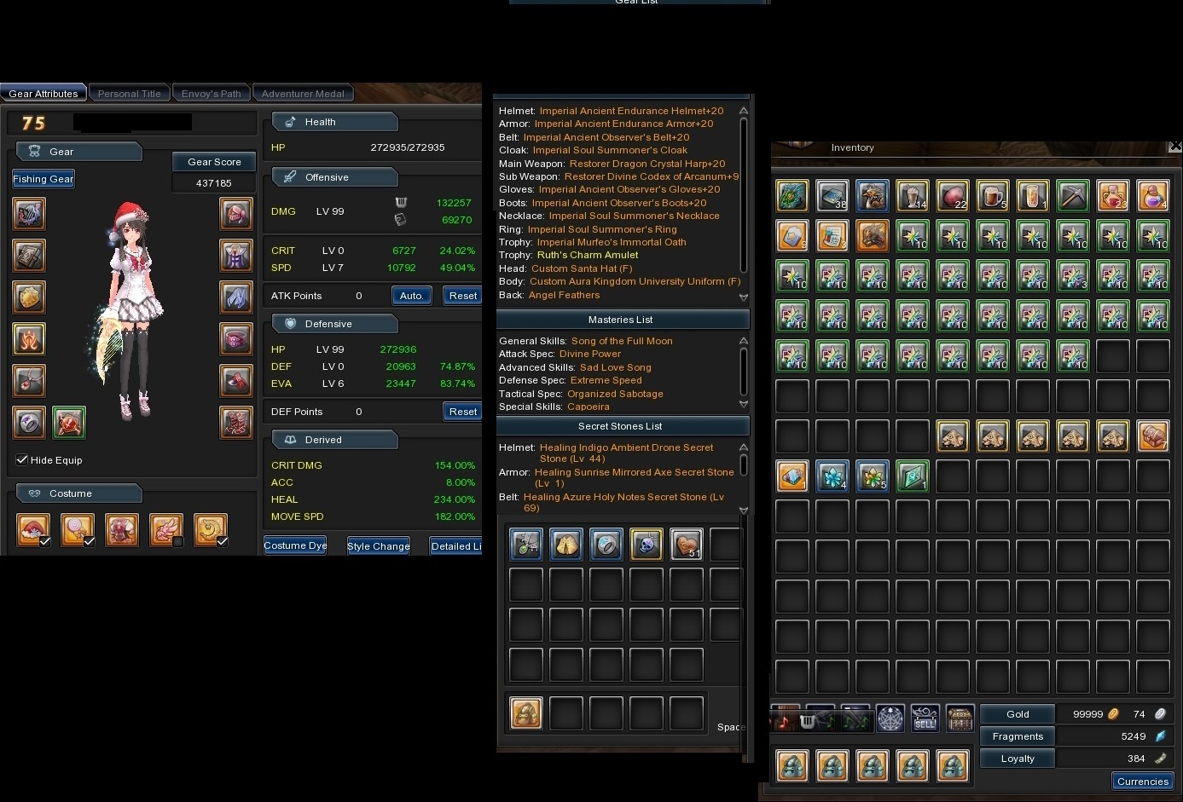The image size is (1183, 802).
Task: Click the milkshake stack of 14
Action: tap(913, 196)
